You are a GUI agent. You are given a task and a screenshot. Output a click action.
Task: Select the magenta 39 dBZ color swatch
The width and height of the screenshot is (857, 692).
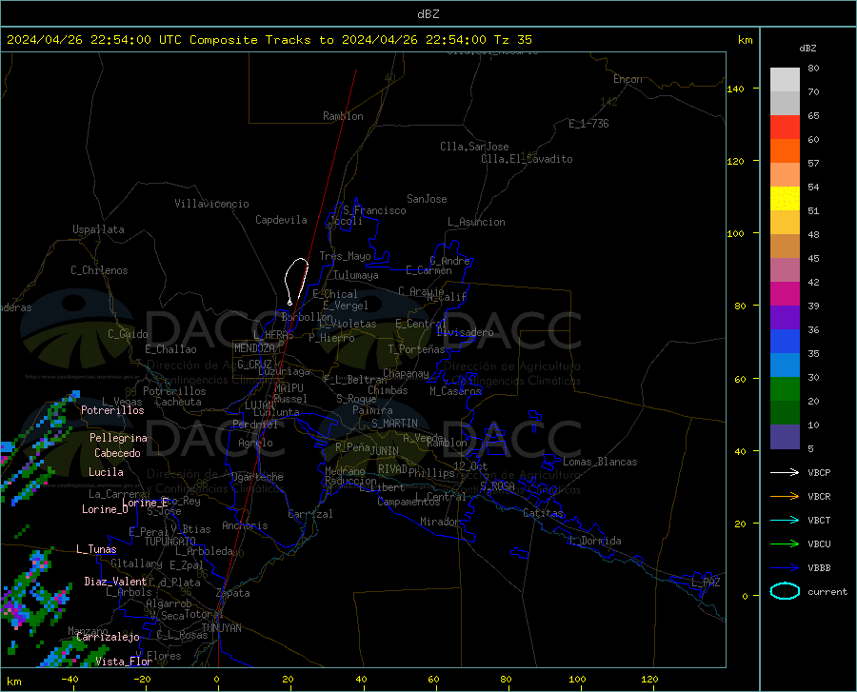tap(785, 294)
